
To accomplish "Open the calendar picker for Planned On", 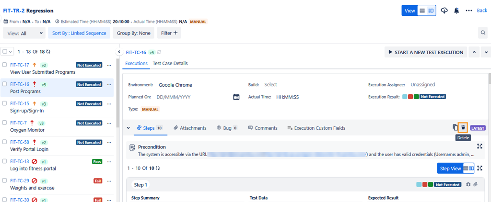I will 236,97.
